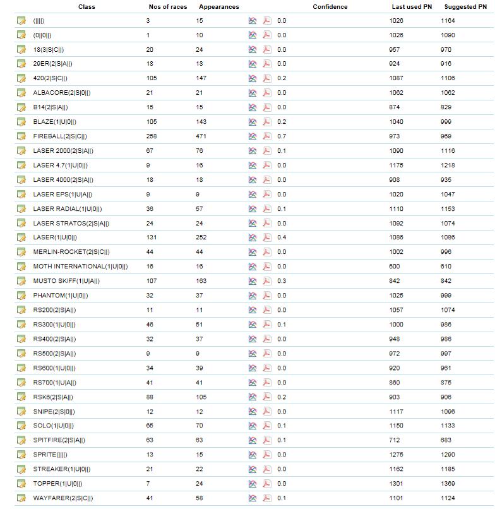Open the PDF icon for the RS500 row
495x509 pixels.
pyautogui.click(x=267, y=354)
